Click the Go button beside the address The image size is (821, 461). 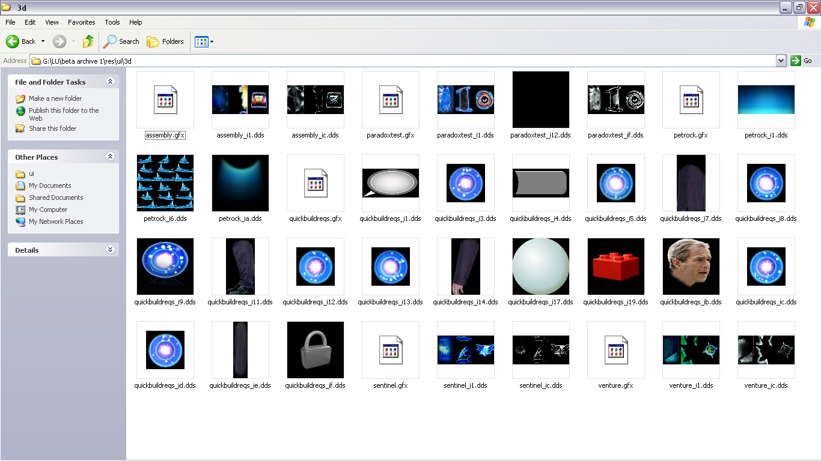802,61
